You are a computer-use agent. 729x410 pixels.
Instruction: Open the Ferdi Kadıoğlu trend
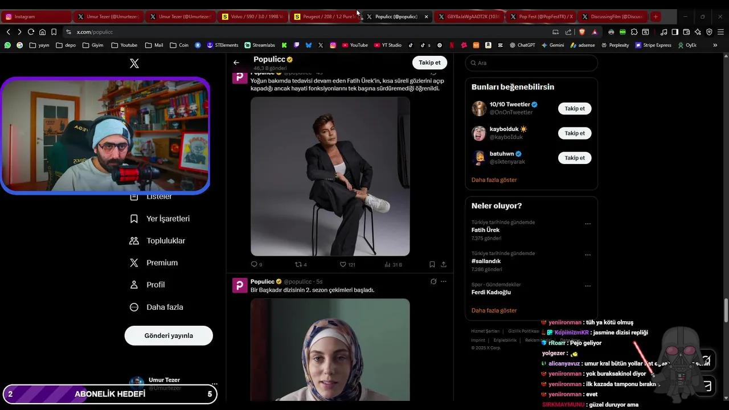[x=491, y=292]
